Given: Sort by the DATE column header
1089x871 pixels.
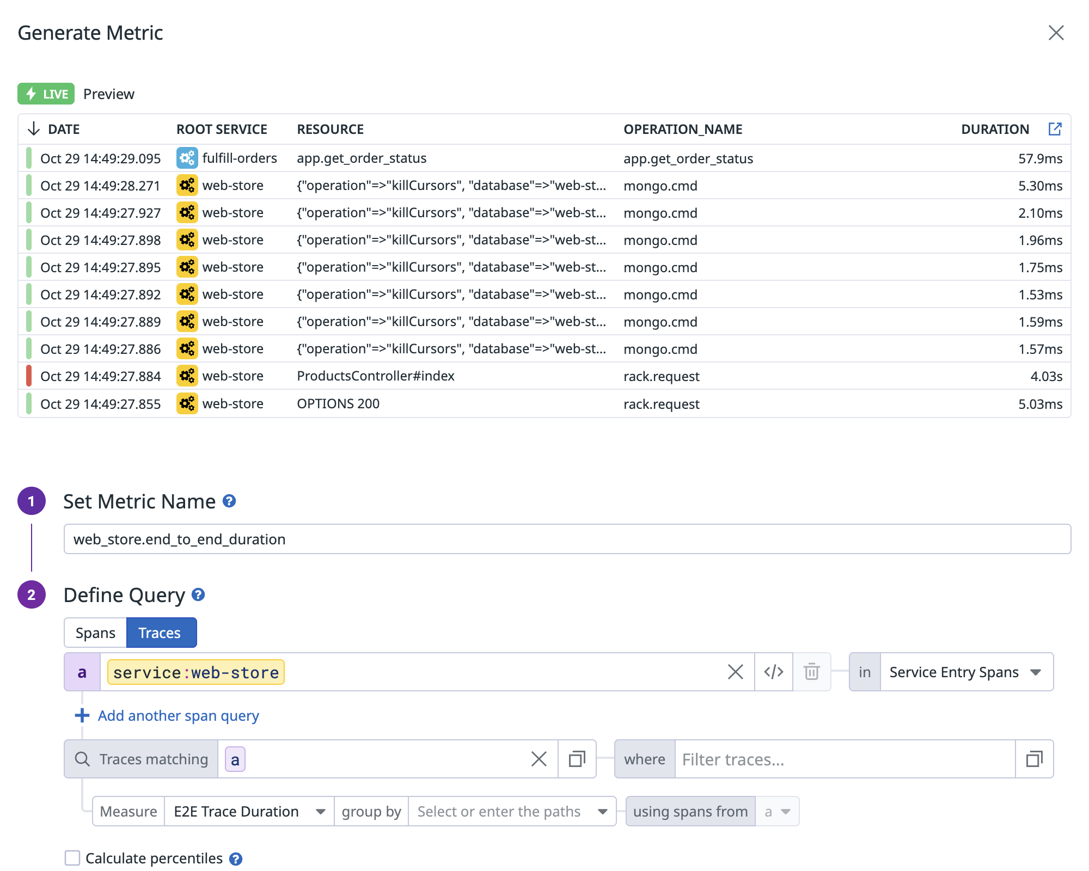Looking at the screenshot, I should 63,129.
